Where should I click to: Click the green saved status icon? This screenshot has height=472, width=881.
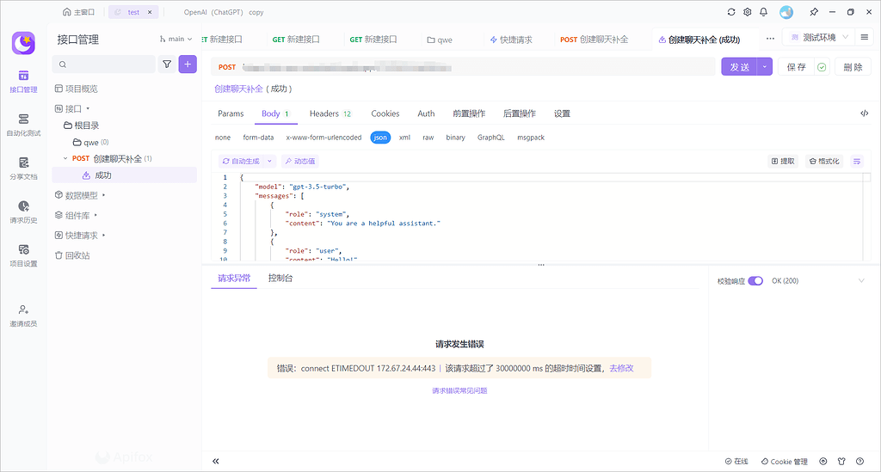[822, 67]
